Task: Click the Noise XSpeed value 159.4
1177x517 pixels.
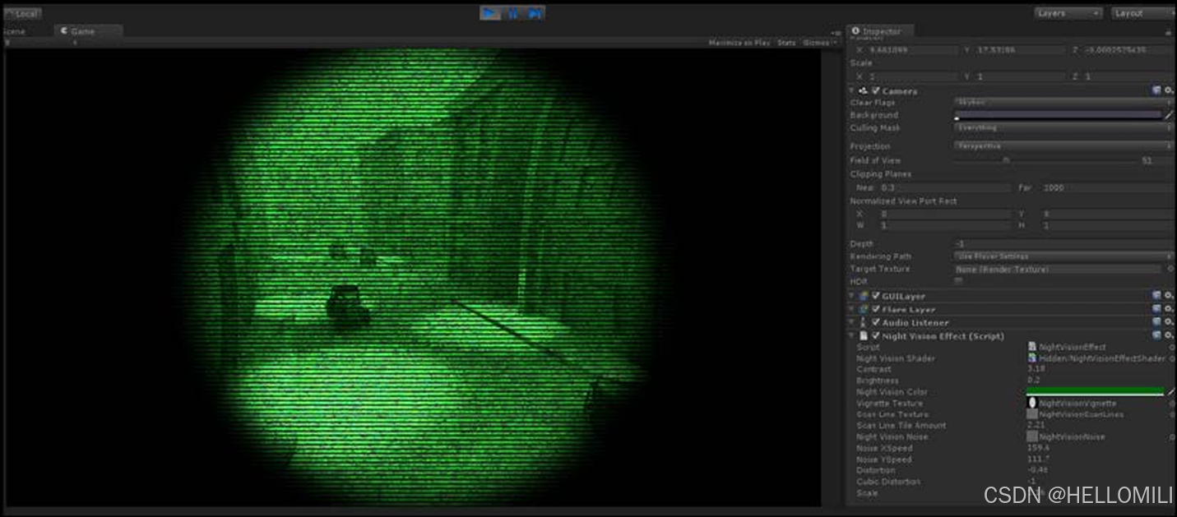Action: click(x=1038, y=448)
